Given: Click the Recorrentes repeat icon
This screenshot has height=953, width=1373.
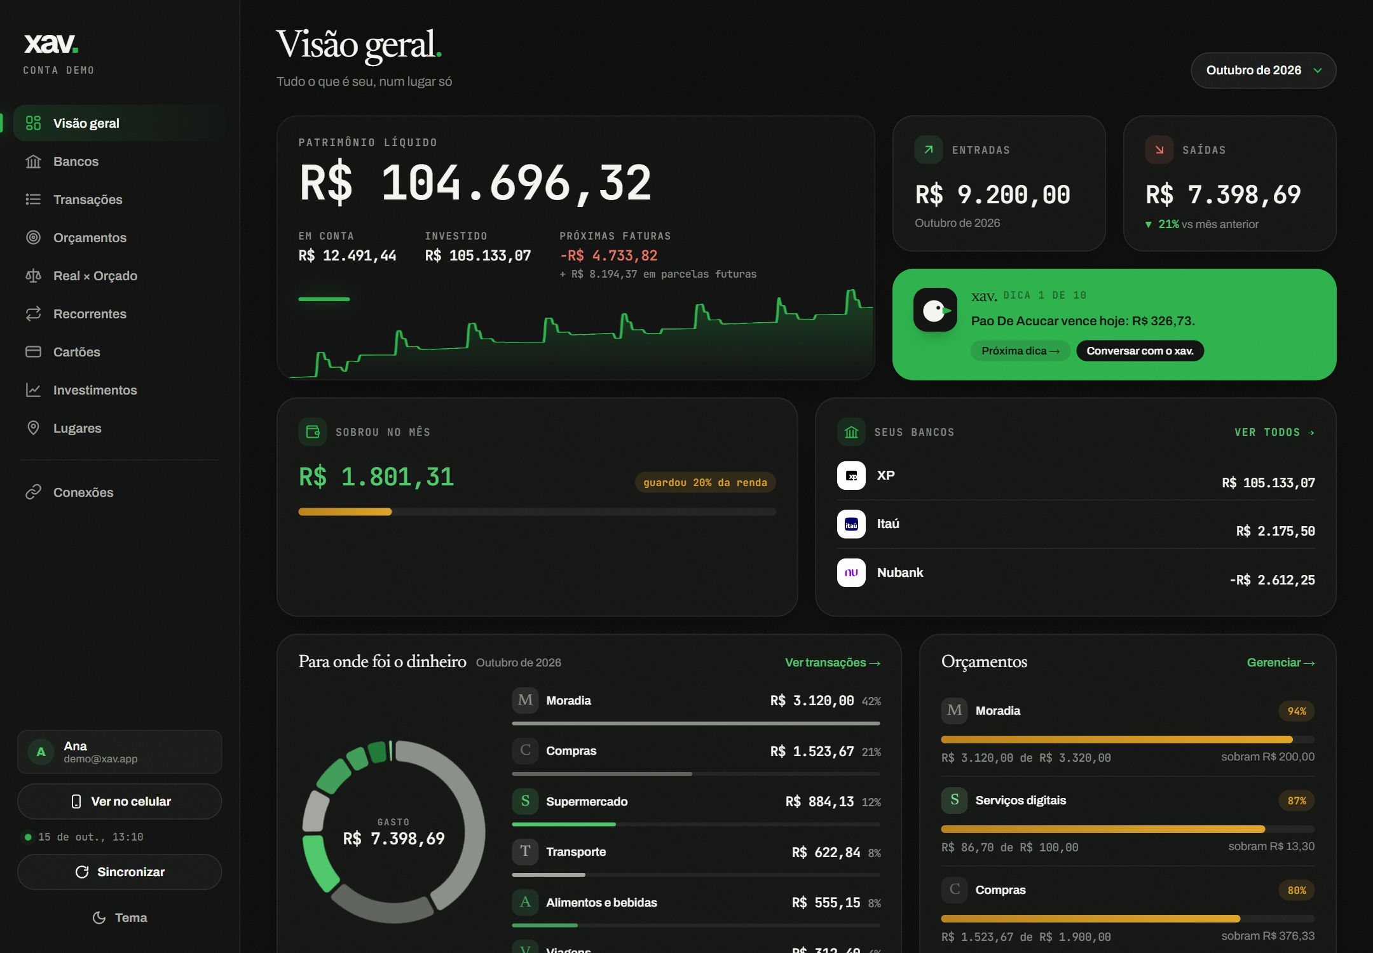Looking at the screenshot, I should click(33, 314).
